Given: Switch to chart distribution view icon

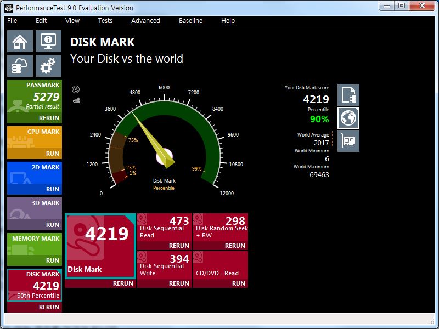Looking at the screenshot, I should 76,100.
